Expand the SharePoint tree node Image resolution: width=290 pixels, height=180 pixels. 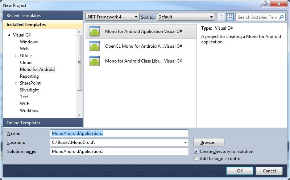(x=16, y=83)
